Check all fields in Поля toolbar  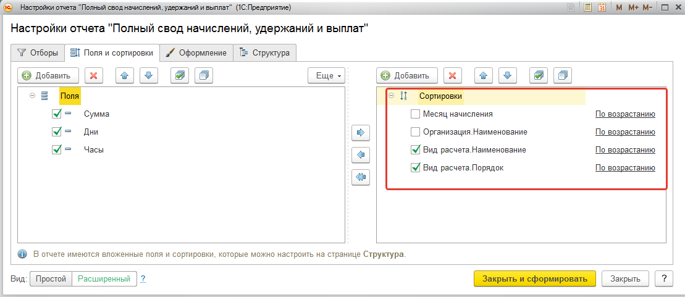point(180,75)
